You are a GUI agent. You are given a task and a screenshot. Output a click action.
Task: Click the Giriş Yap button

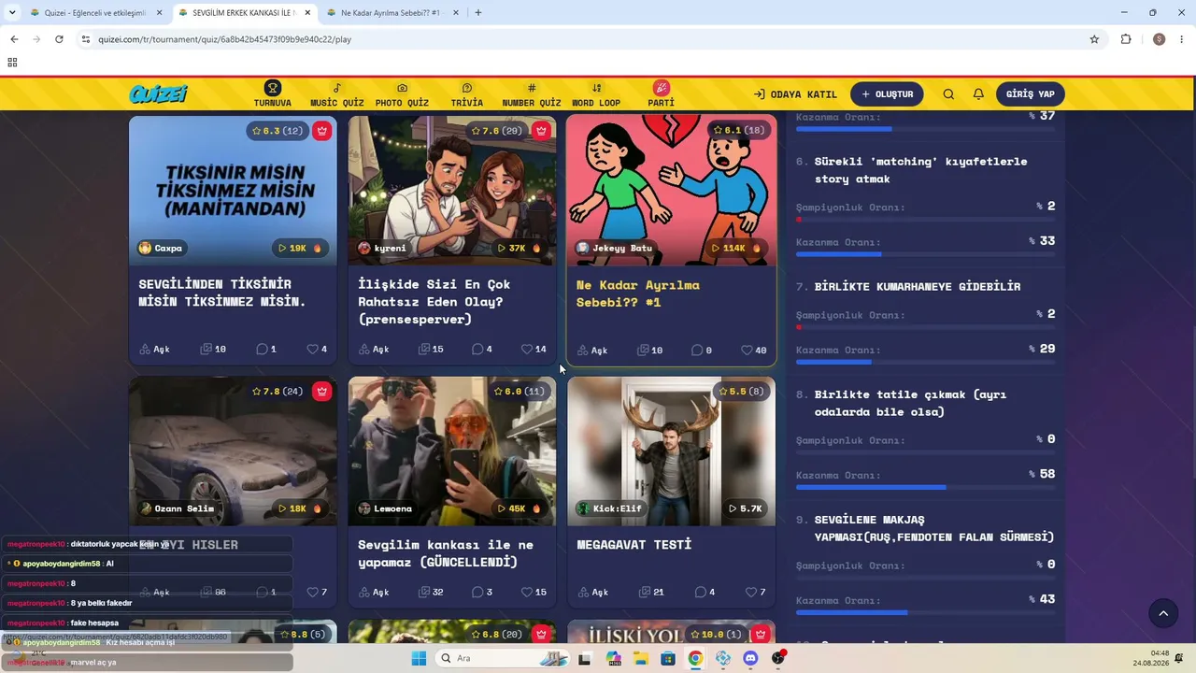(x=1031, y=94)
